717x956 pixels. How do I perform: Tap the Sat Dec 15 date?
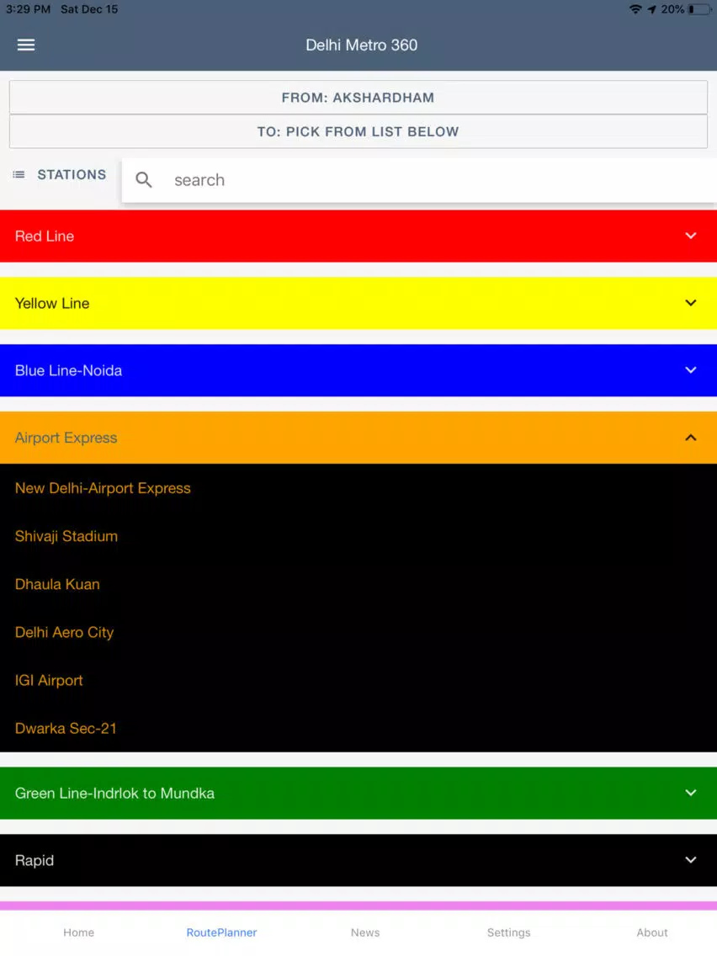[89, 9]
